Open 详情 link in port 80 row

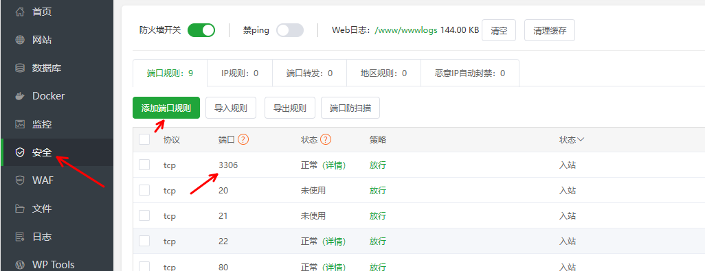(334, 267)
